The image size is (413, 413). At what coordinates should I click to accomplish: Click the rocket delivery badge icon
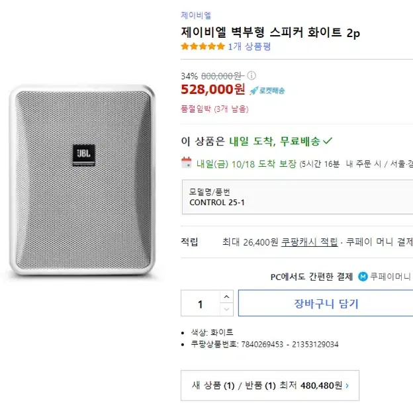pos(267,91)
